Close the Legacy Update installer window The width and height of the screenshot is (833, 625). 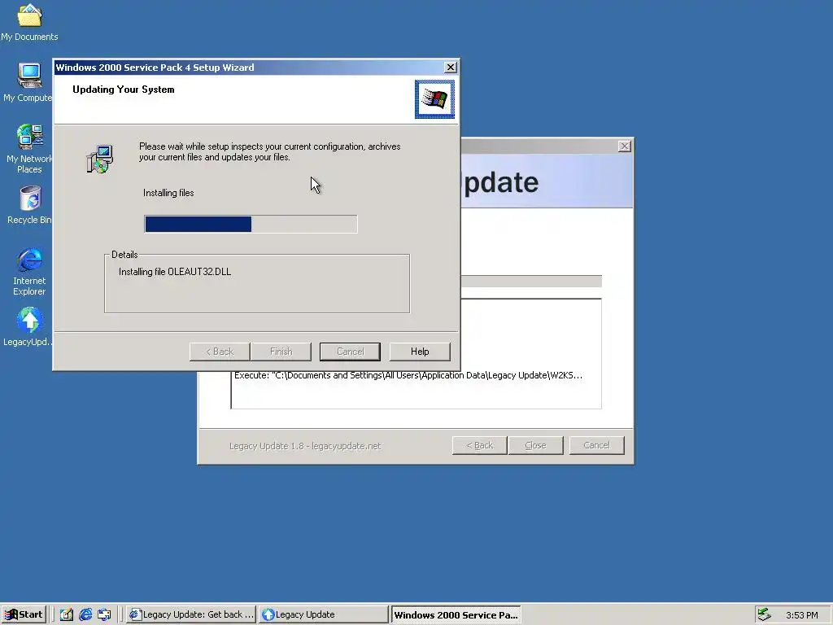point(625,146)
